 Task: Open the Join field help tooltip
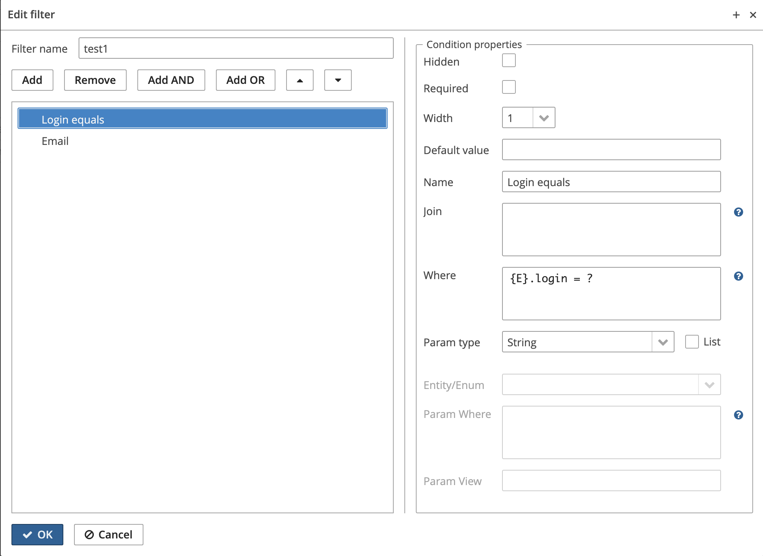739,212
